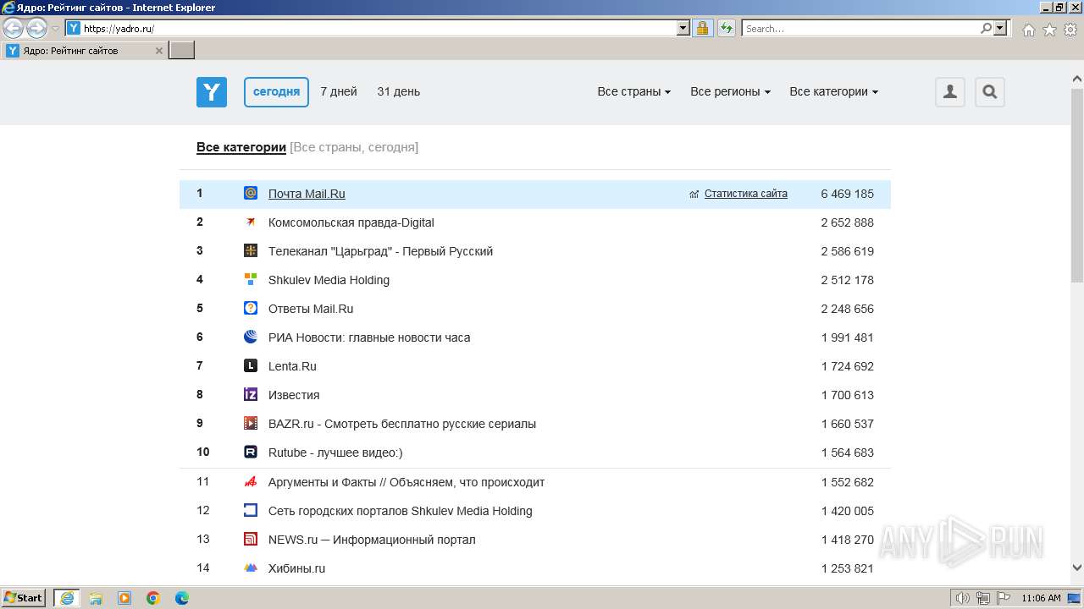
Task: Click the Почта Mail.Ru favicon
Action: coord(251,193)
